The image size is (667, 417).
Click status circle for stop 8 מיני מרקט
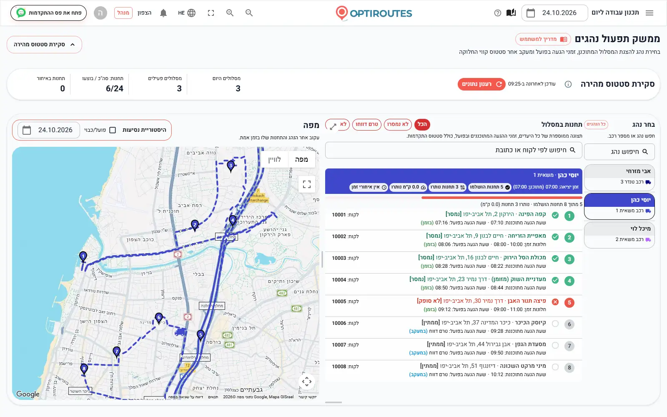pos(555,367)
